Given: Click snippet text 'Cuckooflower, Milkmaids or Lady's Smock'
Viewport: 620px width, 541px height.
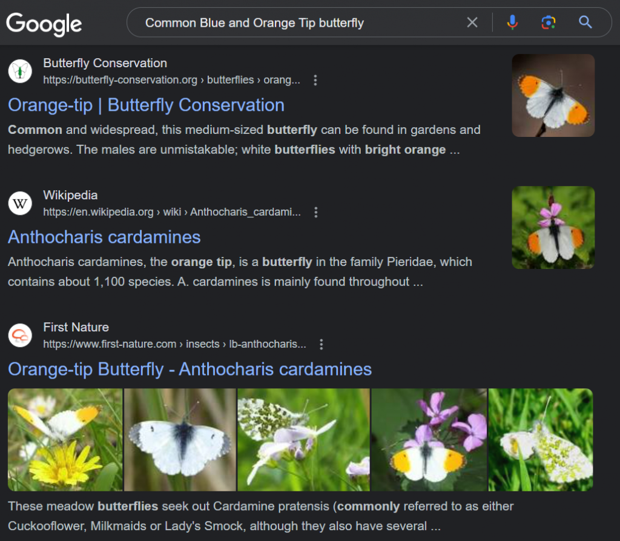Looking at the screenshot, I should (126, 526).
